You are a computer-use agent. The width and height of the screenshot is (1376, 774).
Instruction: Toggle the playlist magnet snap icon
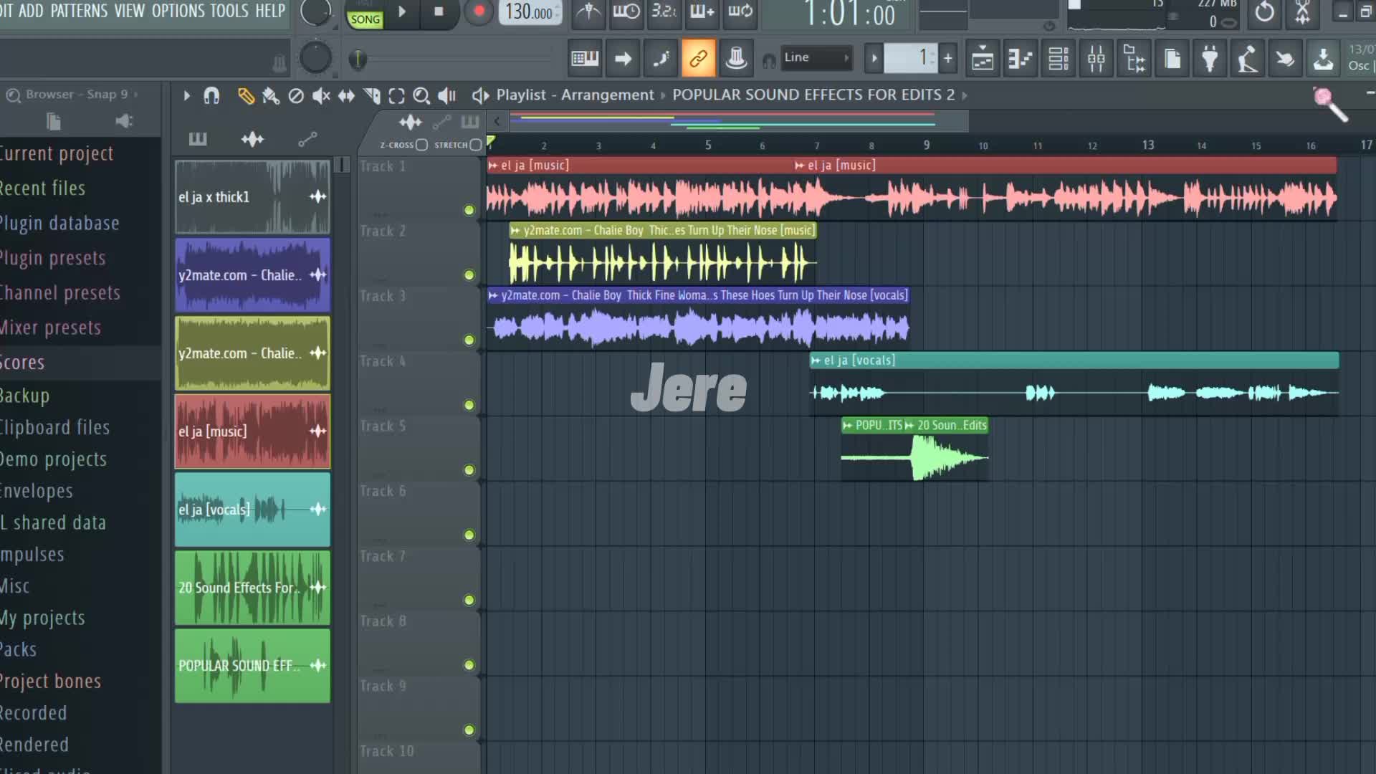[211, 95]
